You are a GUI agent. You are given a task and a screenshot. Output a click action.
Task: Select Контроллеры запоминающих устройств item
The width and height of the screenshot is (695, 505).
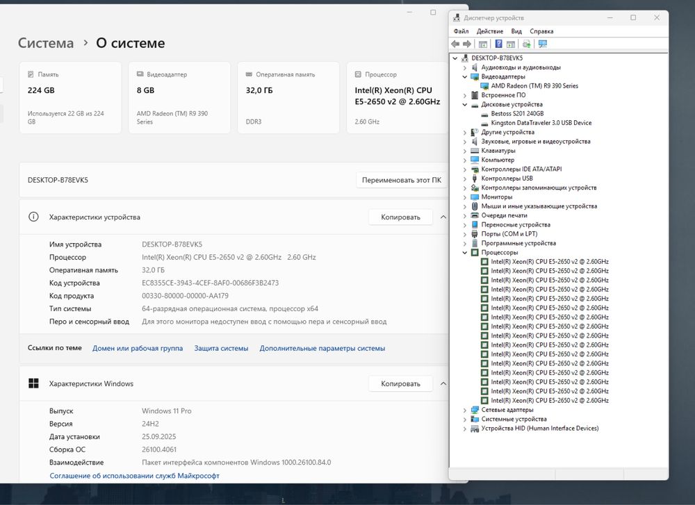pos(539,188)
